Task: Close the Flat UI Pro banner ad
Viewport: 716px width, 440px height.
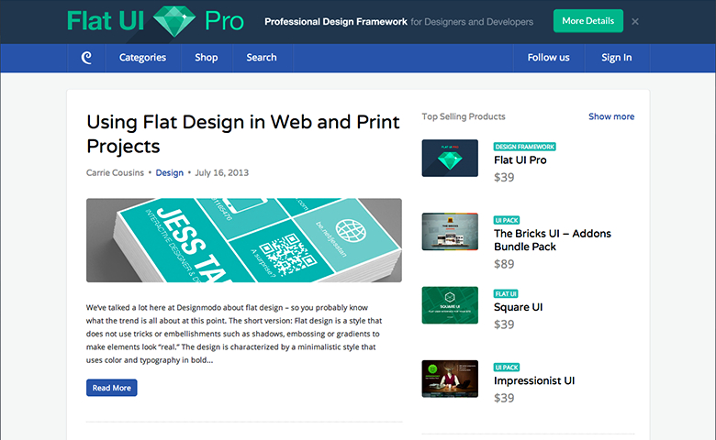Action: 635,21
